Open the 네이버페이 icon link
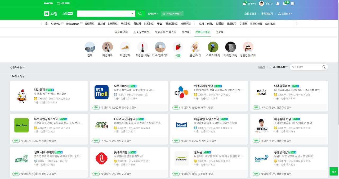The image size is (339, 179). click(64, 3)
